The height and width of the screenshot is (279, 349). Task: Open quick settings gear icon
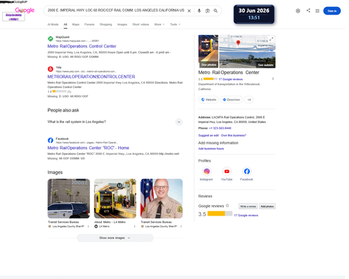(x=298, y=10)
